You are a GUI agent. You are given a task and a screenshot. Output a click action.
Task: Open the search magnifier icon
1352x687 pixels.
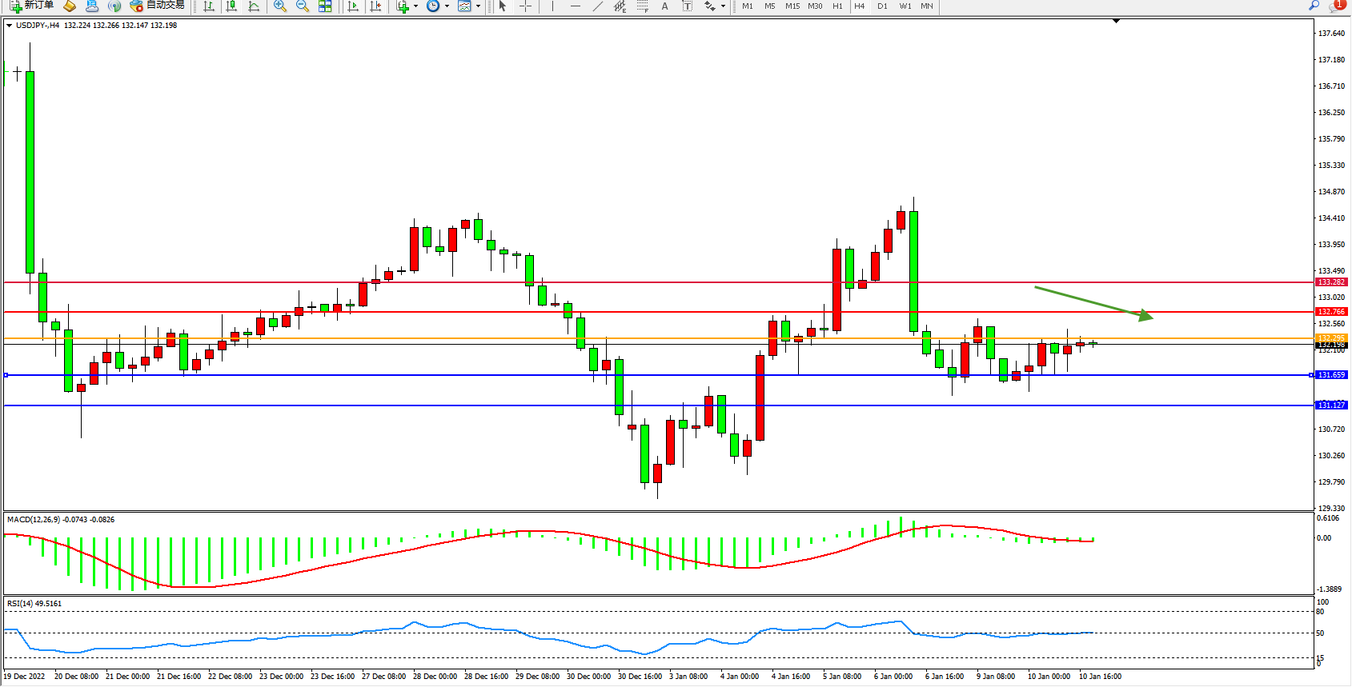point(1314,6)
